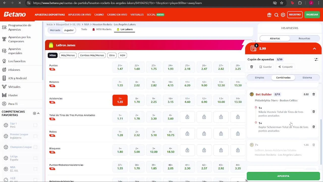Open coupon settings sliders icon

pos(316,59)
